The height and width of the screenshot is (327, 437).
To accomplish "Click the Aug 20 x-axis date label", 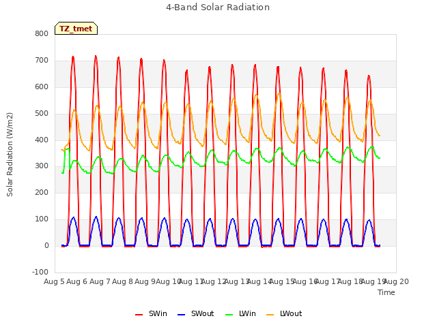I will tap(397, 281).
